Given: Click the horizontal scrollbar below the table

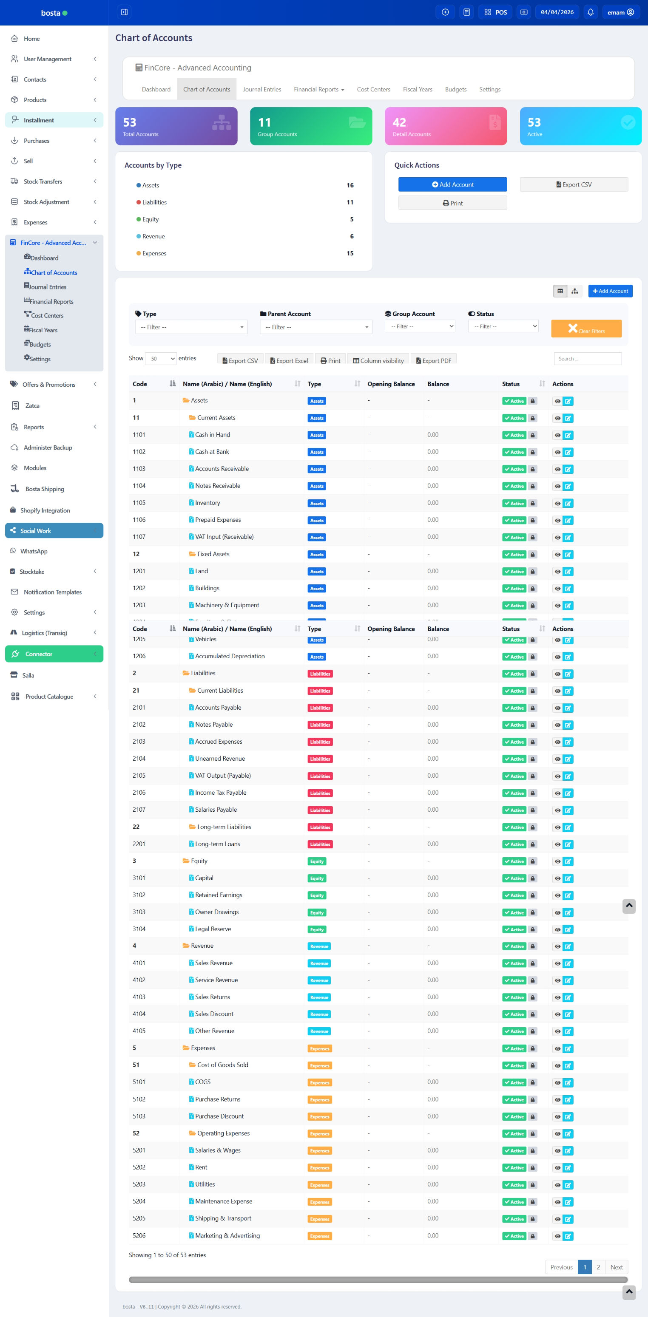Looking at the screenshot, I should point(378,1280).
